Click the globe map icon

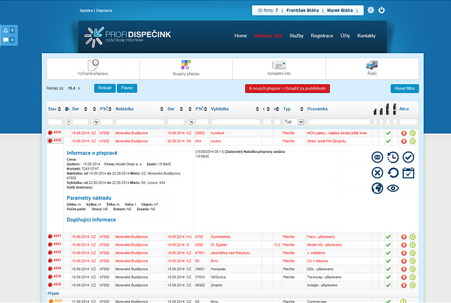[377, 188]
